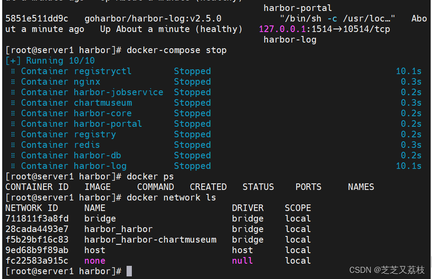Click the status glyph beside Container harbor-log
Screen dimensions: 432x279
13,166
